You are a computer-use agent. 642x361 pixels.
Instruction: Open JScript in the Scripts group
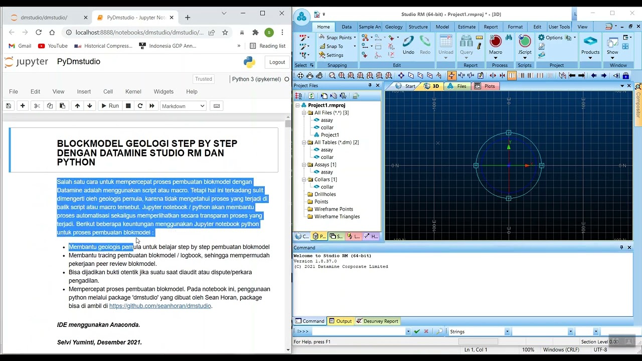(x=525, y=46)
